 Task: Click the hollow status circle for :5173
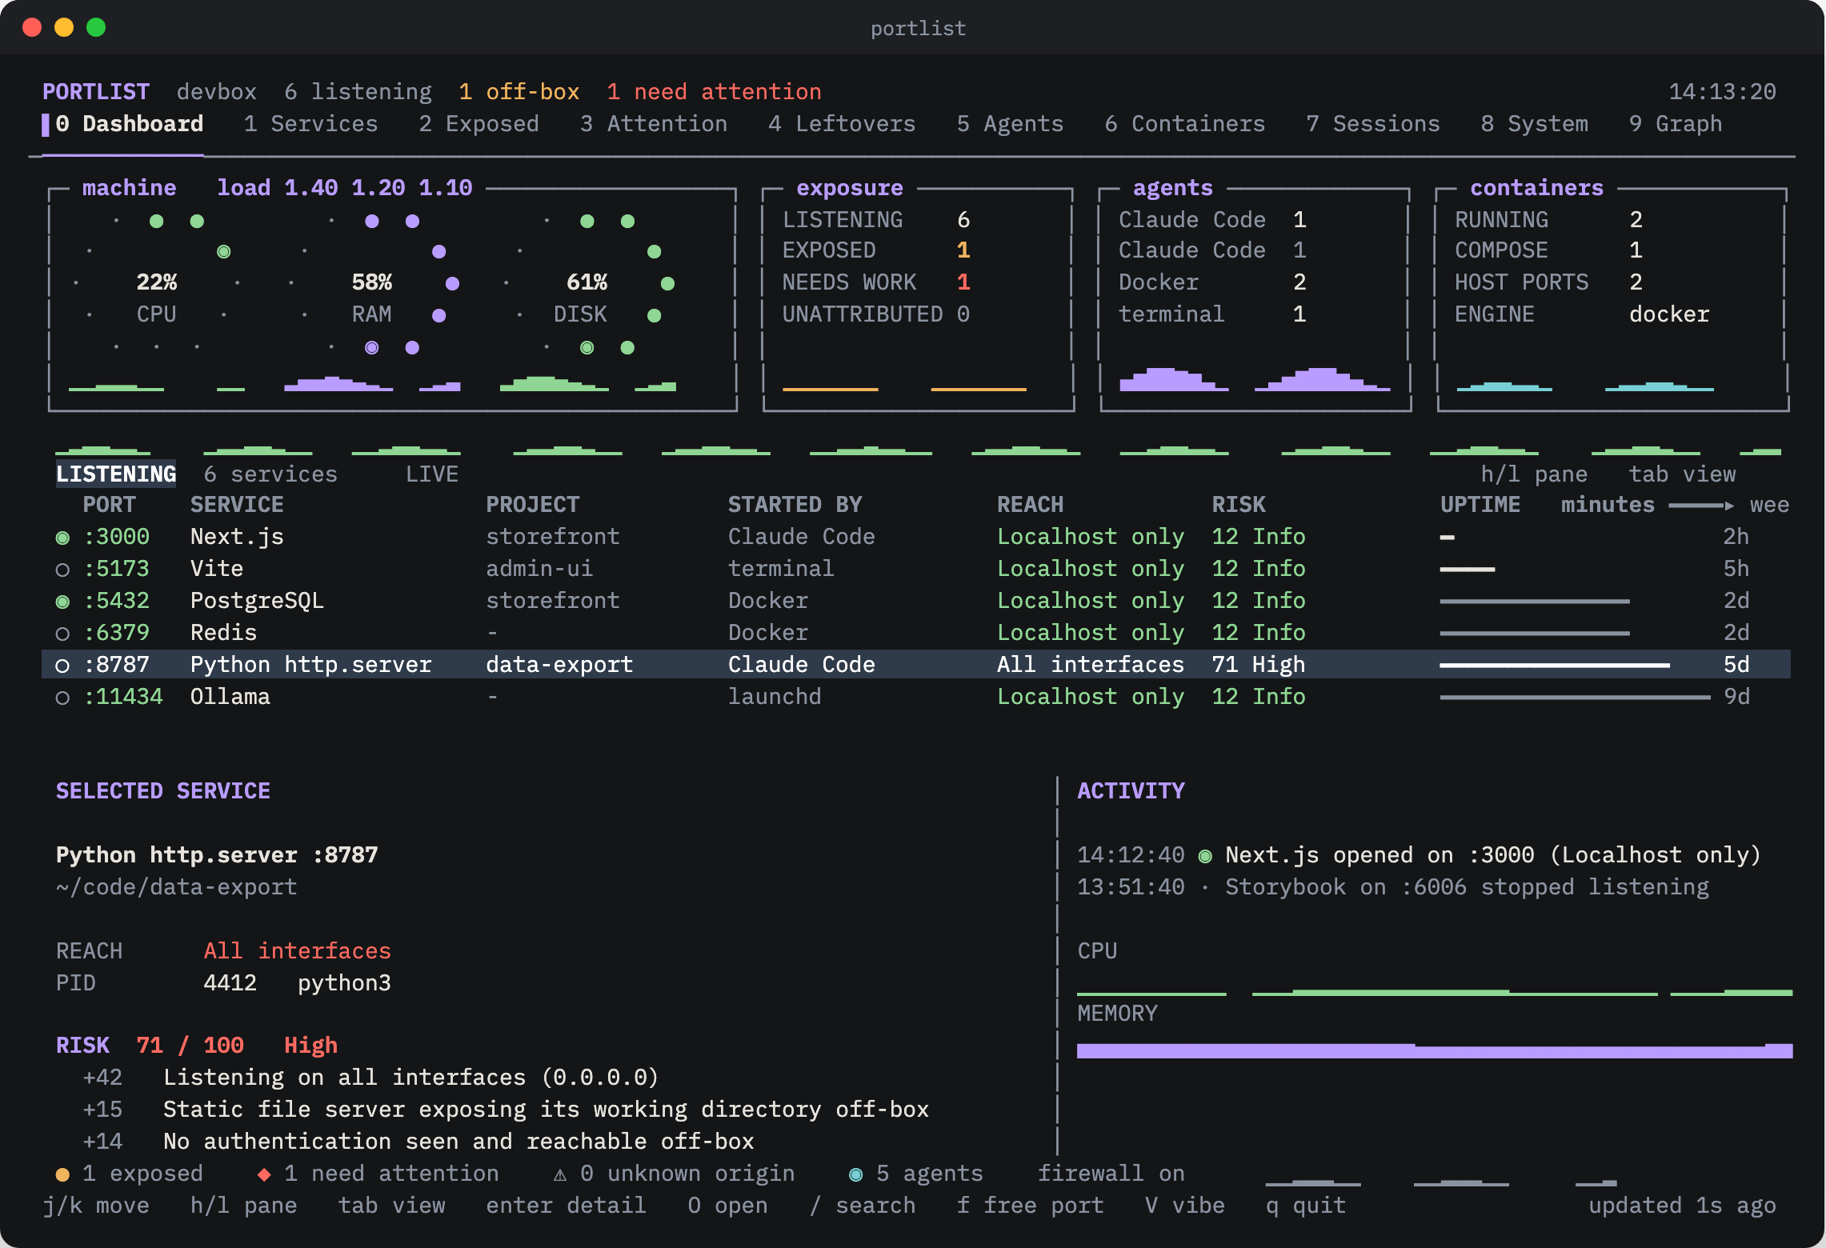coord(62,570)
